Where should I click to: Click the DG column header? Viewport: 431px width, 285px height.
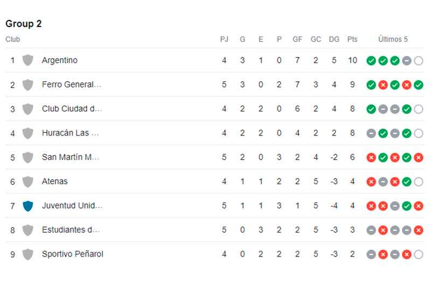(x=334, y=39)
